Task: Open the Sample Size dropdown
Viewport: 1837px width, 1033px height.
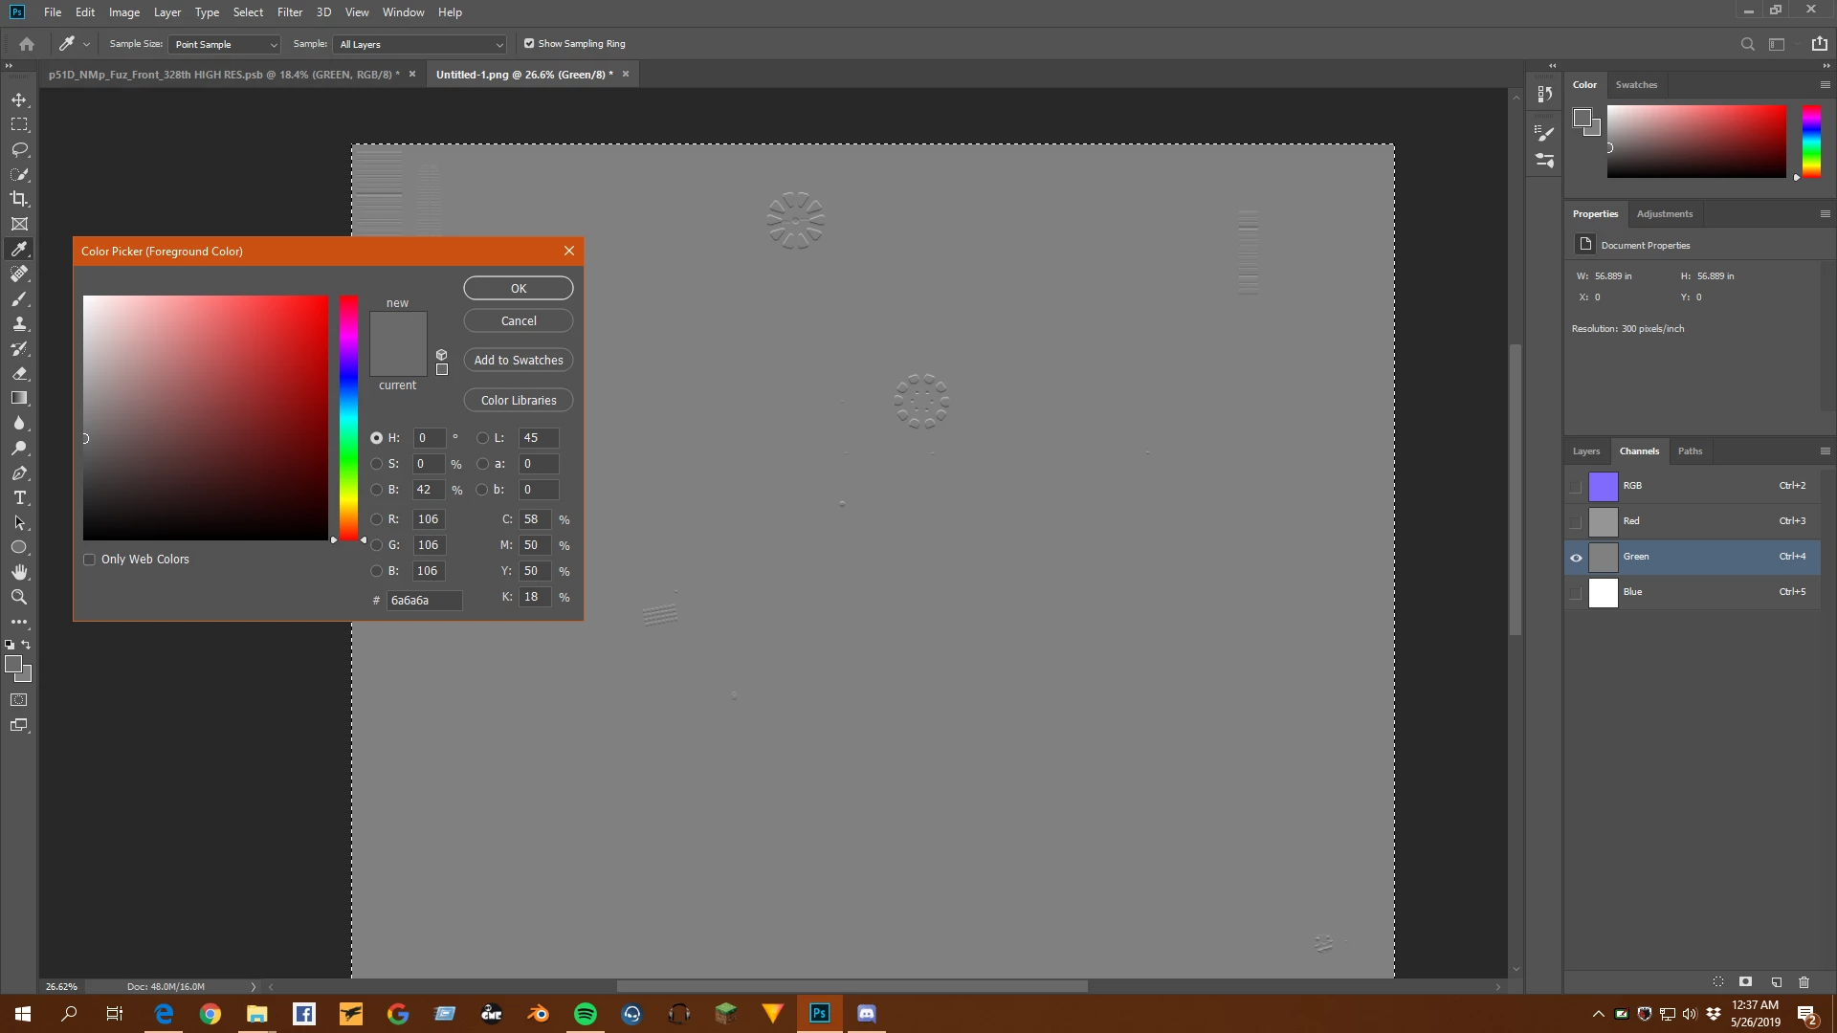Action: [x=225, y=44]
